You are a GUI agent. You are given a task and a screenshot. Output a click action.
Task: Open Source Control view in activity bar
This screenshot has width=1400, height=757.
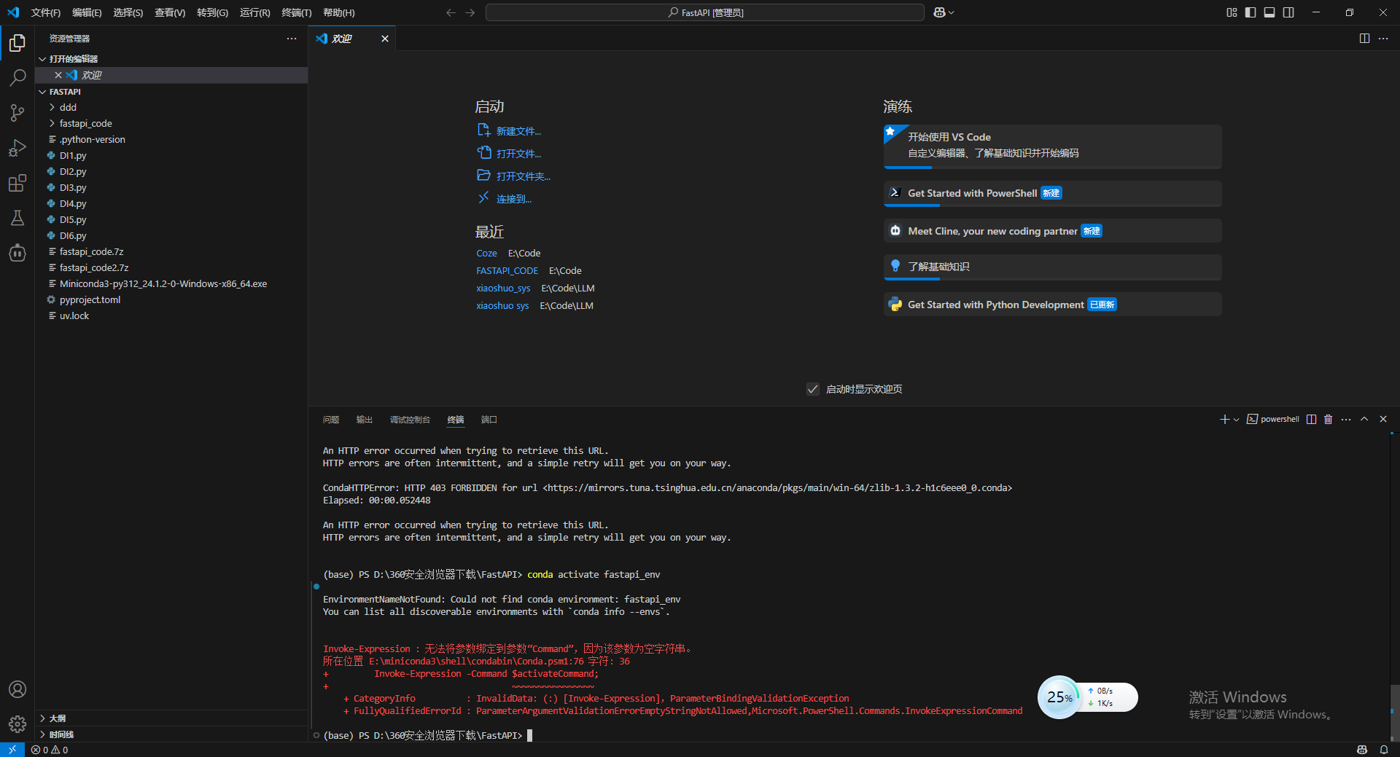17,113
